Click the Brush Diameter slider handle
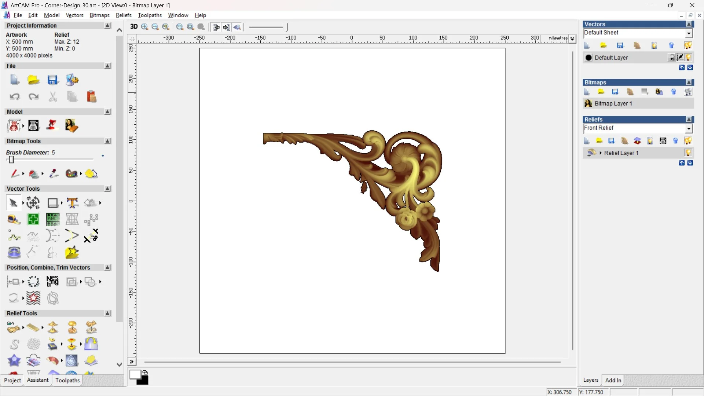 tap(11, 160)
